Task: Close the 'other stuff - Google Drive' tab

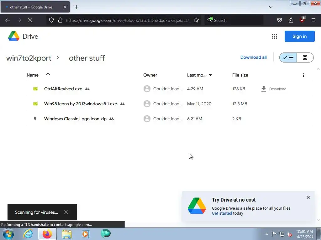Action: click(65, 7)
